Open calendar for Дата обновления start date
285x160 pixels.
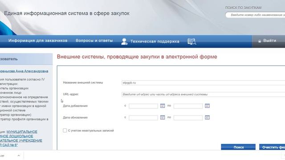pos(163,117)
